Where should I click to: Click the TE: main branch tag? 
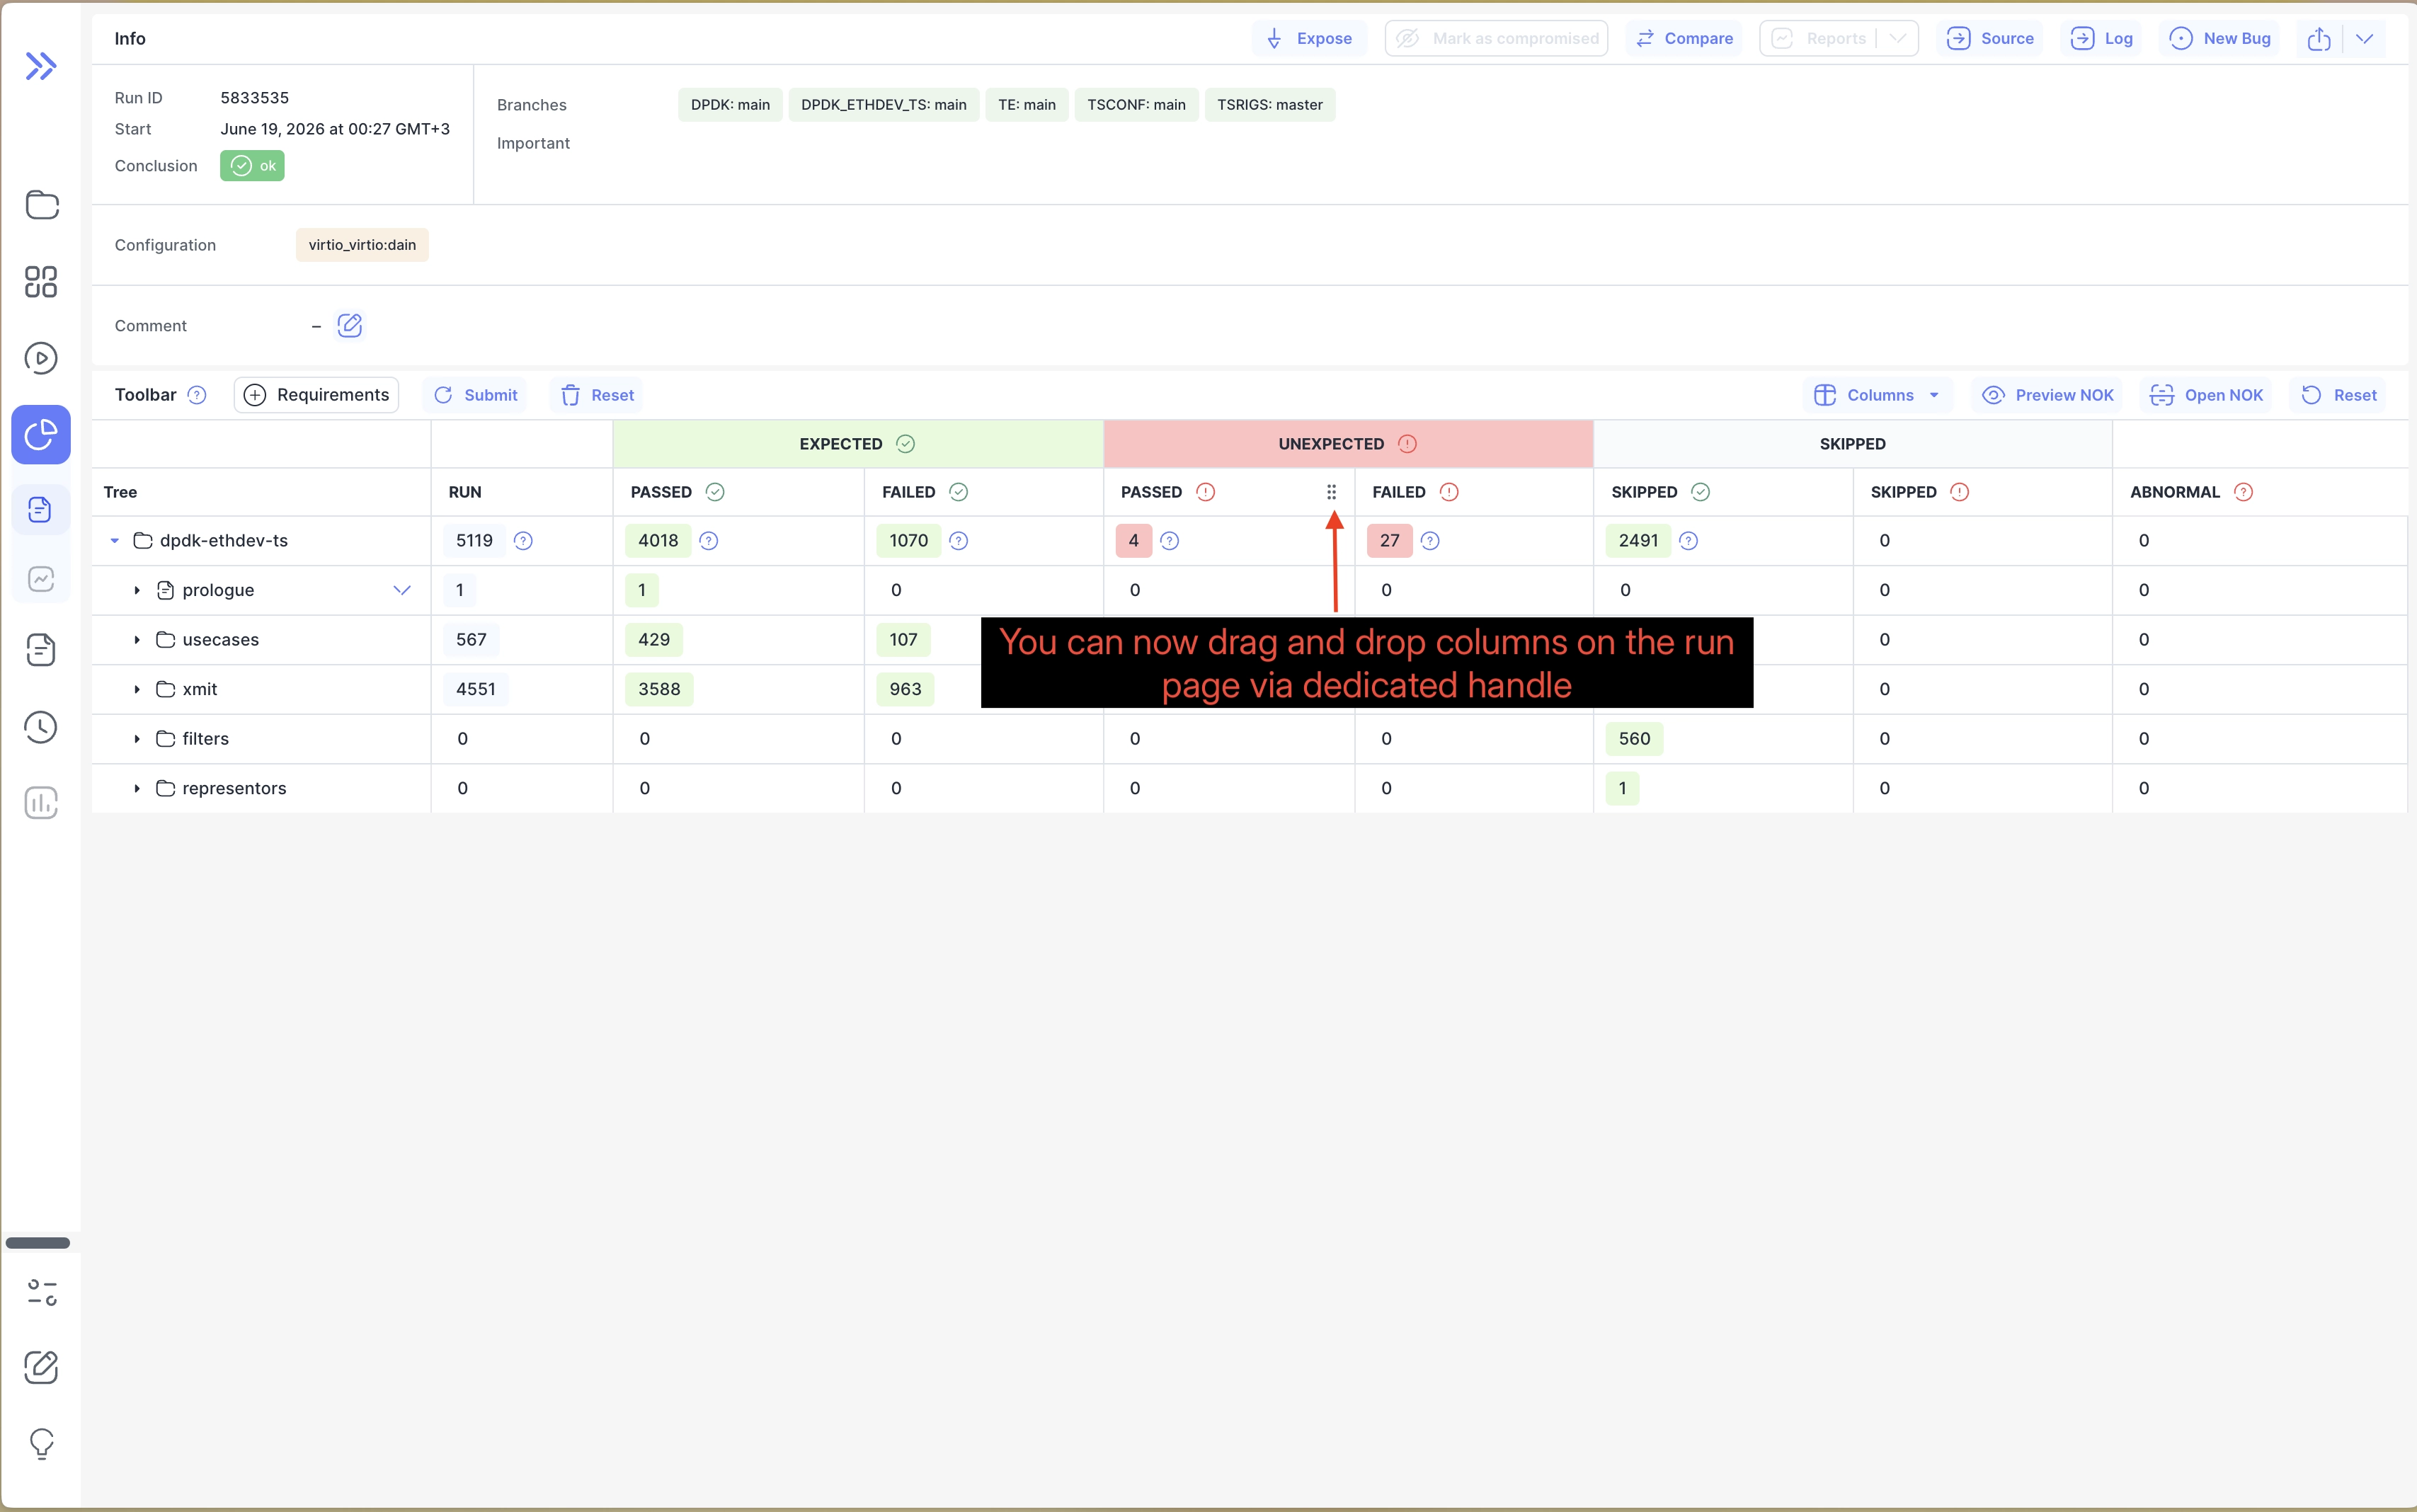1026,105
